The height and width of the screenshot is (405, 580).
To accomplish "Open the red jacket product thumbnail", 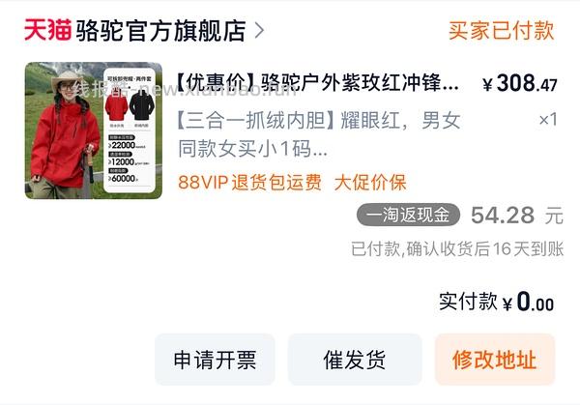I will click(94, 130).
